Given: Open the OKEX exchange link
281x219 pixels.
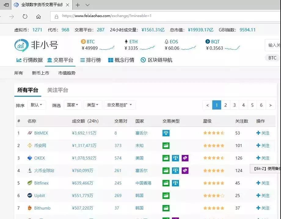Looking at the screenshot, I should [39, 158].
